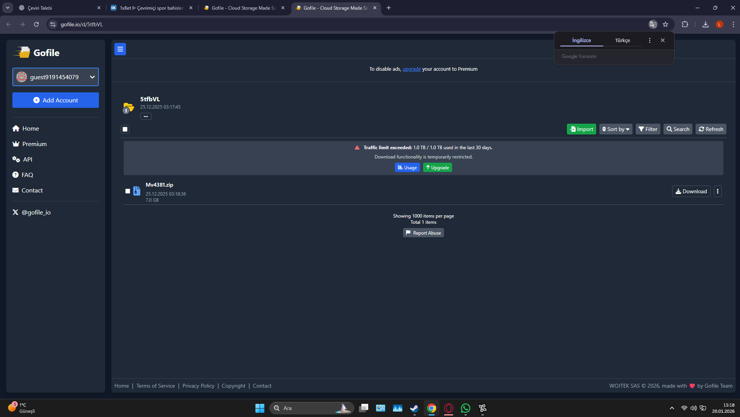The height and width of the screenshot is (417, 740).
Task: Refresh the file list
Action: (x=711, y=129)
